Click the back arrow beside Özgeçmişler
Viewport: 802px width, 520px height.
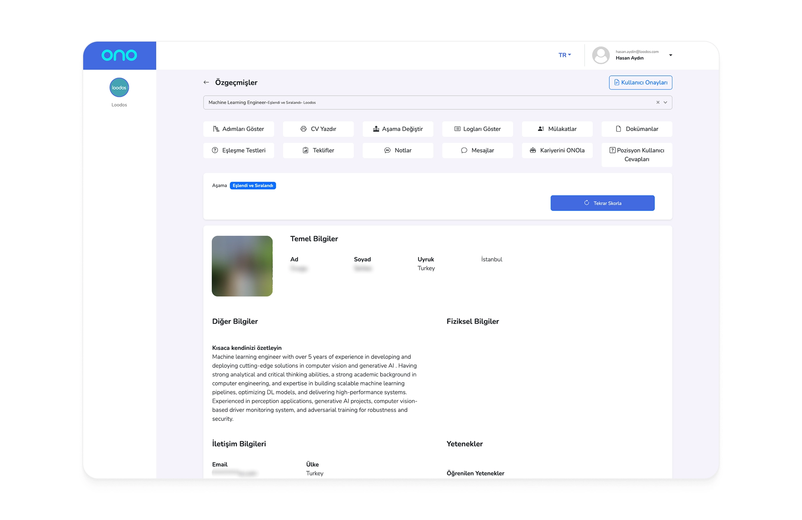click(206, 82)
